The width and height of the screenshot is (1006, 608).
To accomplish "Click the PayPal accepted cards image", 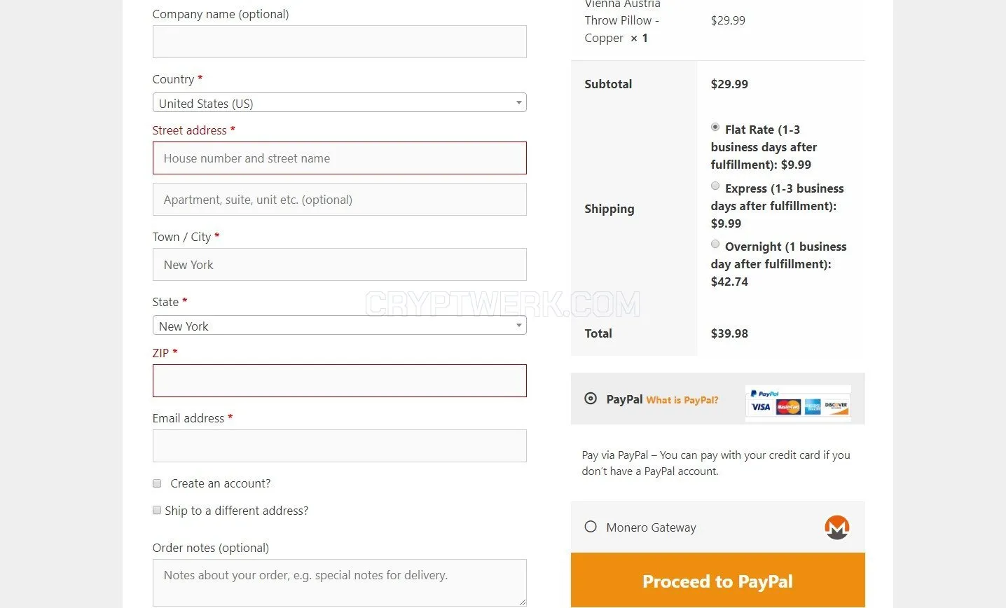I will click(798, 402).
